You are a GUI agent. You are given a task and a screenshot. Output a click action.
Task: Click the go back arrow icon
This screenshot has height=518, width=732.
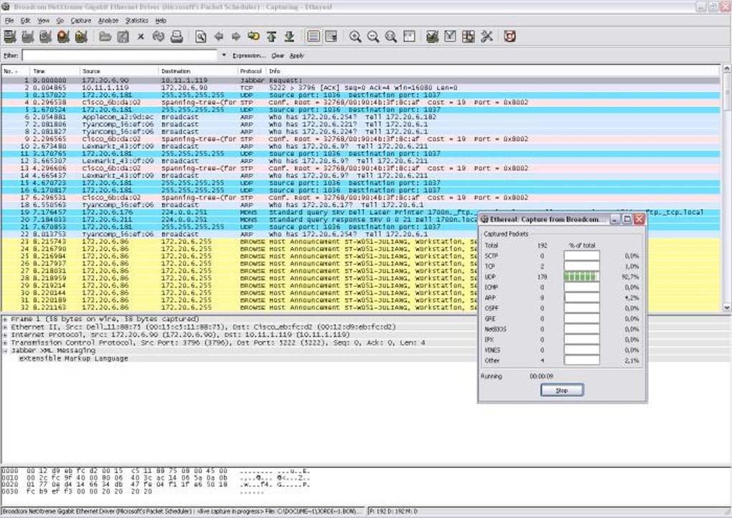[218, 37]
